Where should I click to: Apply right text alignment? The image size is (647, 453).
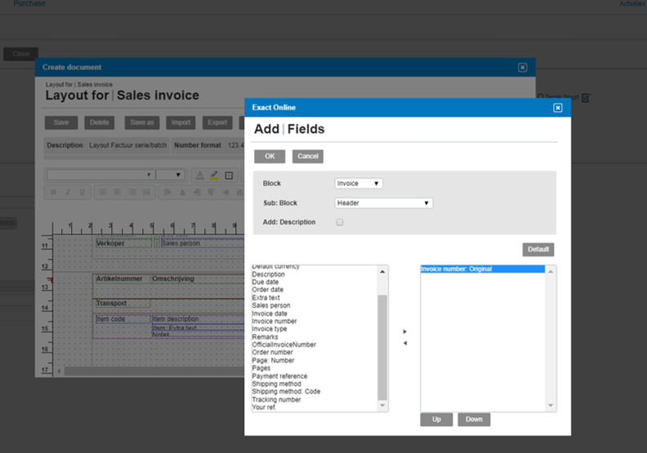click(x=132, y=192)
